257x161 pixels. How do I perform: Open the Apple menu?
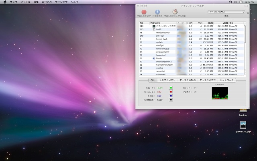click(4, 2)
